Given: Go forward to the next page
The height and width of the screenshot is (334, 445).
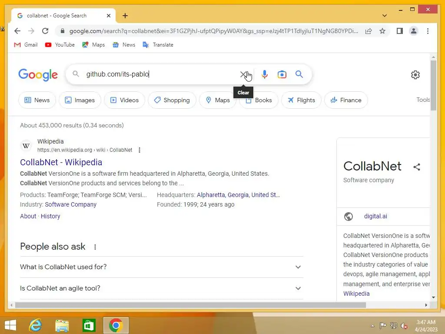Looking at the screenshot, I should point(31,31).
